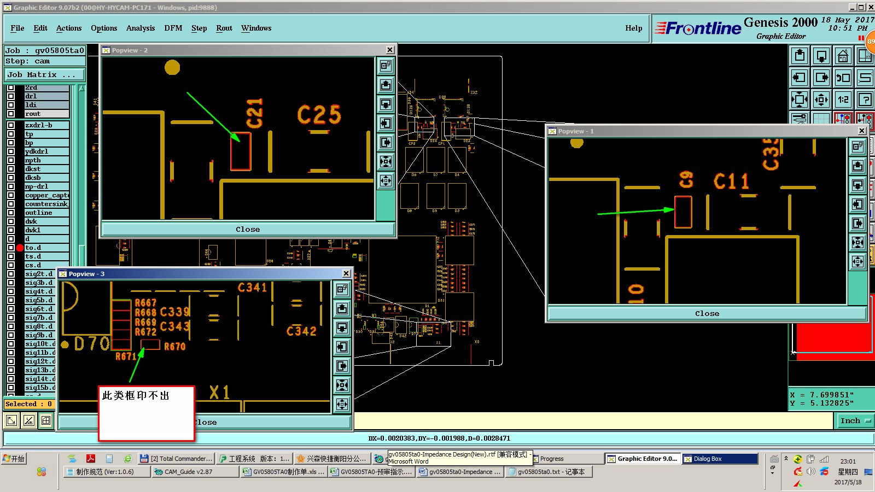Viewport: 875px width, 492px height.
Task: Switch to Dialog Box in taskbar
Action: tap(720, 459)
